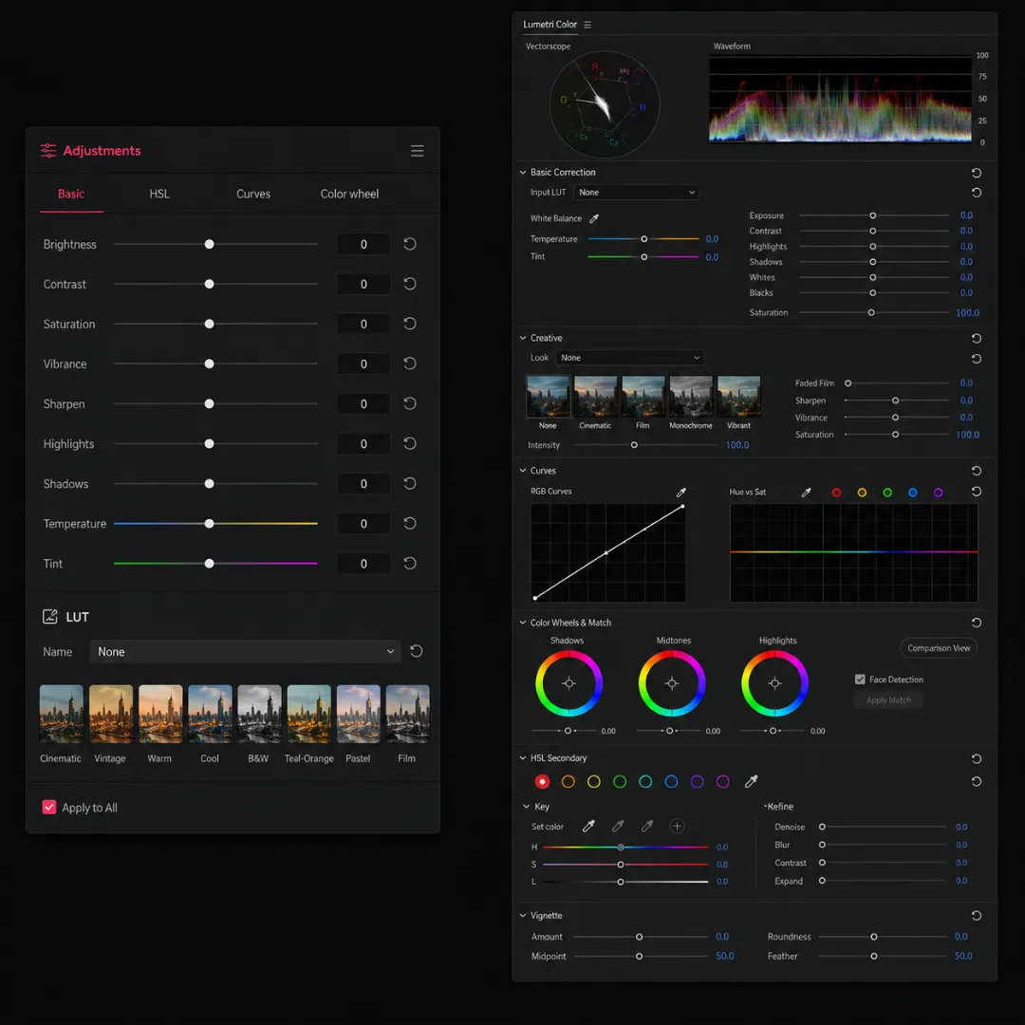Reset the LUT Name selection
Screen dimensions: 1025x1025
(417, 651)
